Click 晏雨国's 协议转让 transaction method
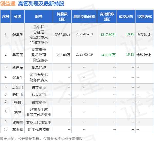Screen dimensions: 154x141 click(x=144, y=55)
